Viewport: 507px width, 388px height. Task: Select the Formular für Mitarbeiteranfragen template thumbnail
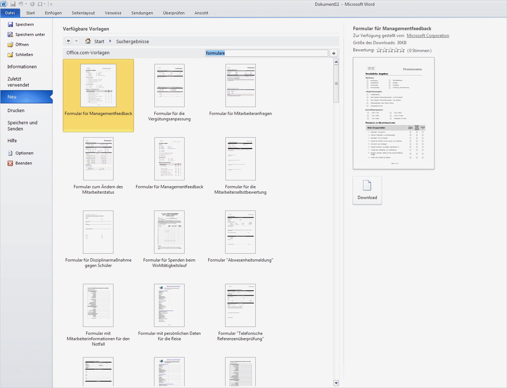(x=241, y=85)
